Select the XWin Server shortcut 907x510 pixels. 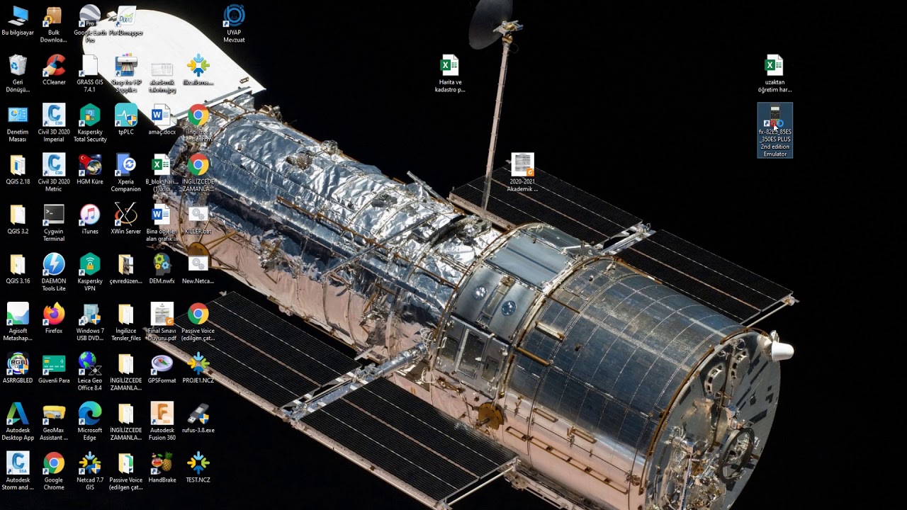pyautogui.click(x=126, y=219)
